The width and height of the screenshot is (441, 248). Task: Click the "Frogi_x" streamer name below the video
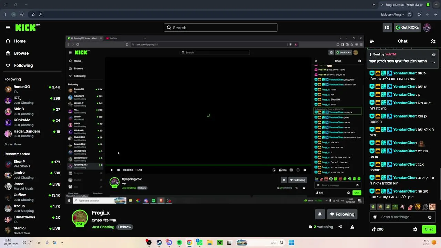101,213
